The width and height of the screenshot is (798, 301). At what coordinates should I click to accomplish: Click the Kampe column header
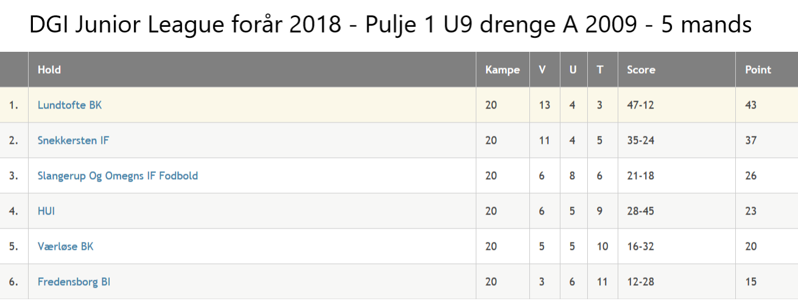pyautogui.click(x=503, y=69)
